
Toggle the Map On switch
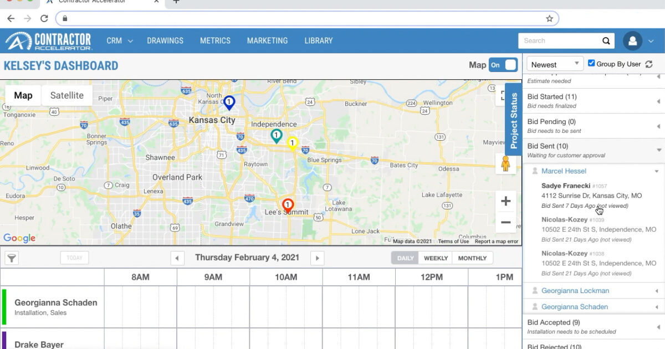503,65
